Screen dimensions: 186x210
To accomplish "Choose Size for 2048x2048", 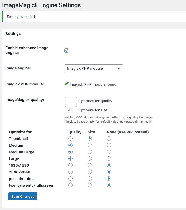I will (x=90, y=172).
